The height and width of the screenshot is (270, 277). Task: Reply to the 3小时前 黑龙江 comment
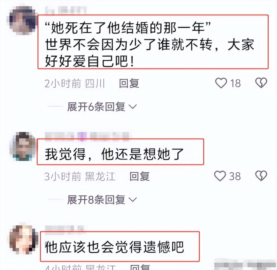point(140,176)
